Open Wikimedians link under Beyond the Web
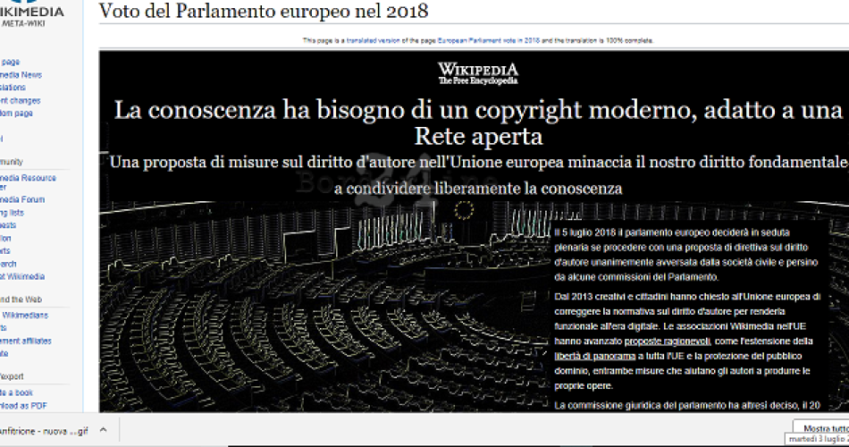 (x=27, y=315)
